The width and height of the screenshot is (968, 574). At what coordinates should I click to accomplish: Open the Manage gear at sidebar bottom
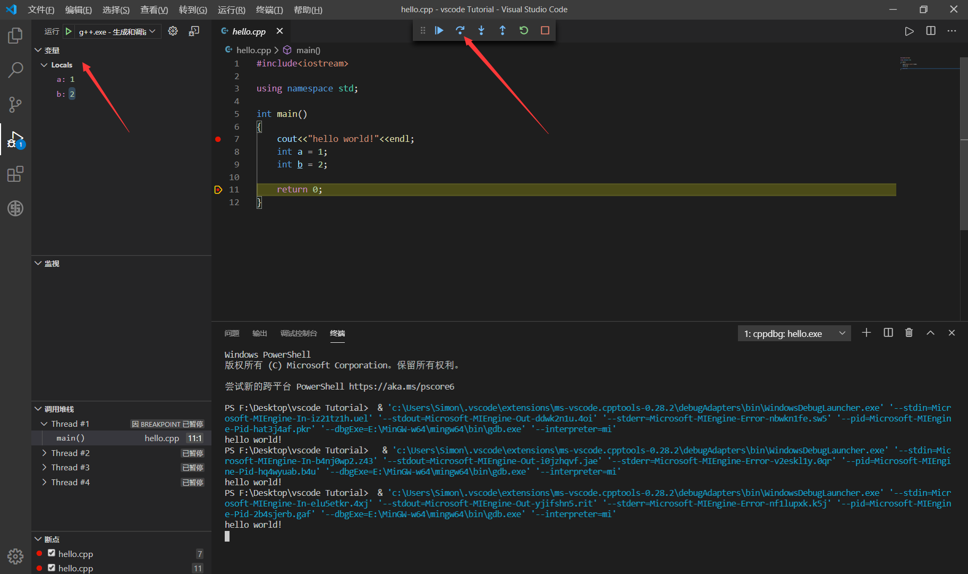point(15,556)
